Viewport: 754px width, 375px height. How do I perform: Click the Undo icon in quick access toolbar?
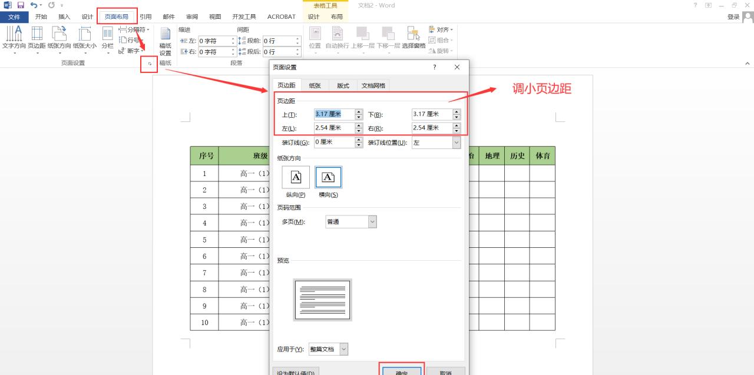(x=34, y=5)
